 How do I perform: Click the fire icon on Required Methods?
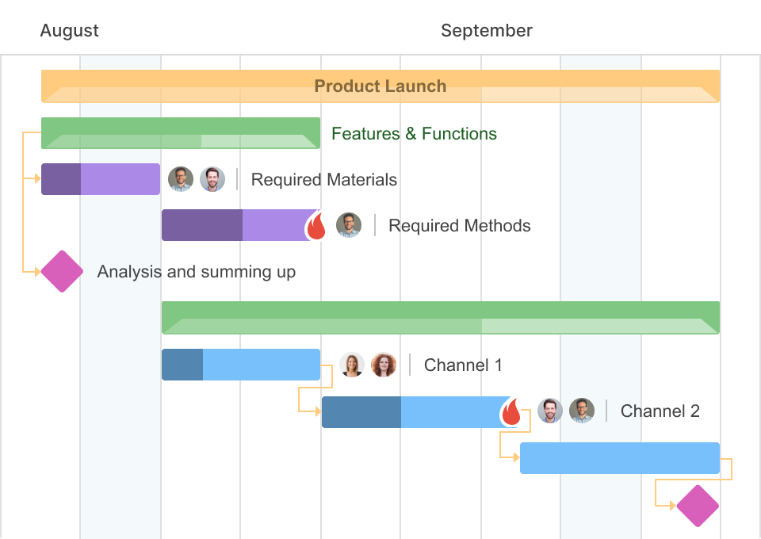click(x=315, y=227)
